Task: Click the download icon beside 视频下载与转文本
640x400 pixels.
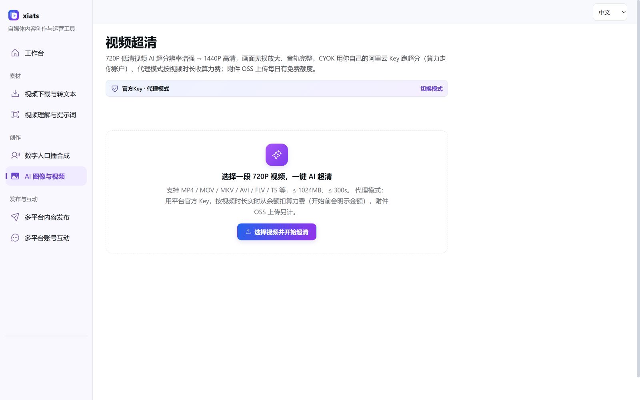Action: pyautogui.click(x=15, y=94)
